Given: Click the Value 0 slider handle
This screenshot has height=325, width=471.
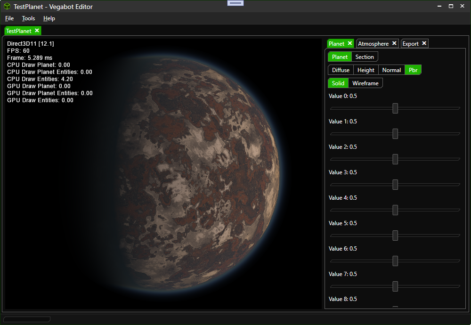Looking at the screenshot, I should click(x=395, y=108).
